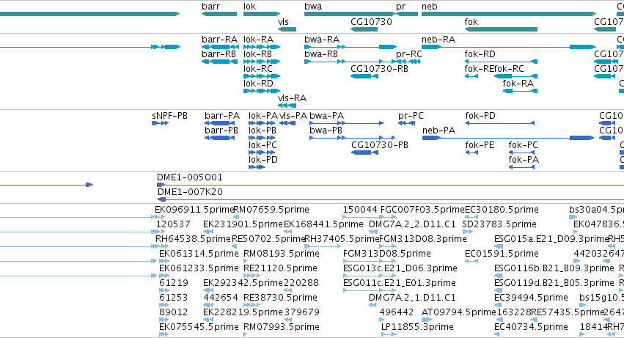This screenshot has width=624, height=338.
Task: Select the pr gene label
Action: (401, 7)
